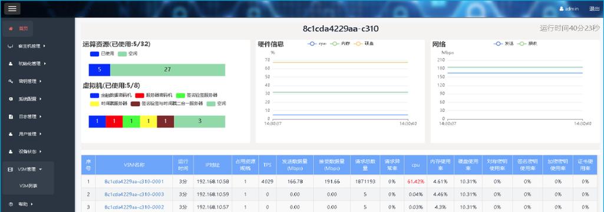Expand the 宿主机管理 arrow
This screenshot has height=212, width=604.
[x=44, y=46]
